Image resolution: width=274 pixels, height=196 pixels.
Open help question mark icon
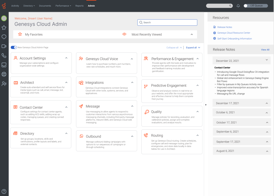[x=4, y=191]
